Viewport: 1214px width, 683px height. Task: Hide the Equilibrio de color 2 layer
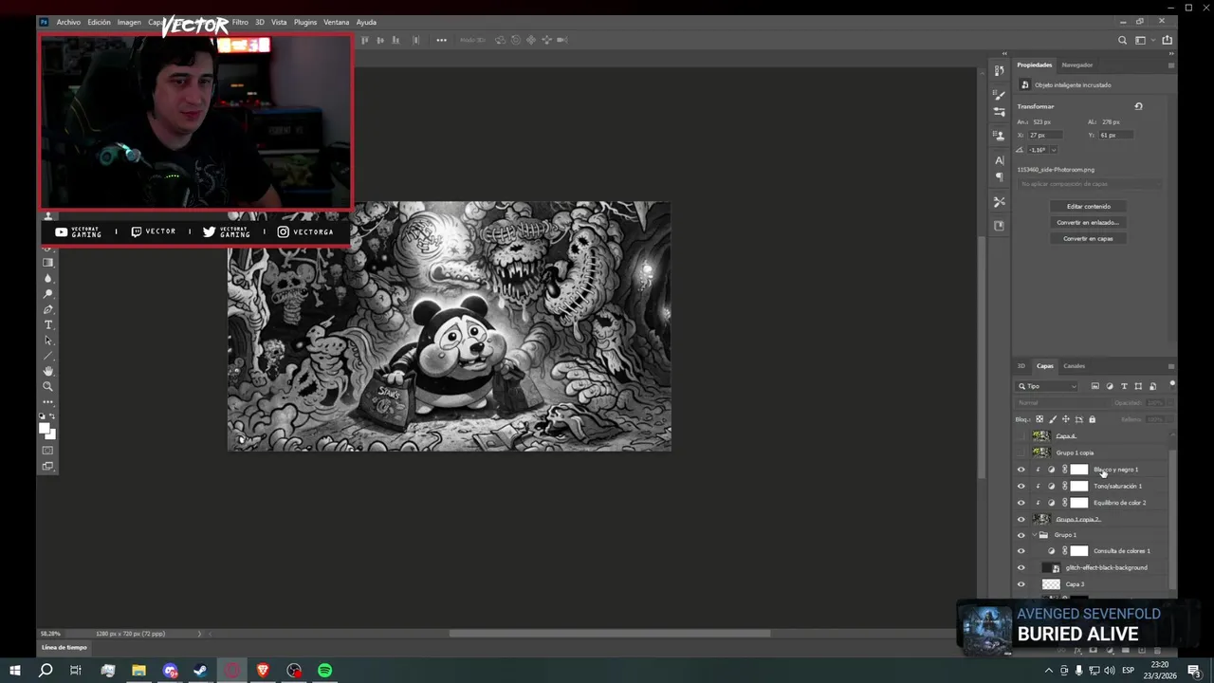1021,503
